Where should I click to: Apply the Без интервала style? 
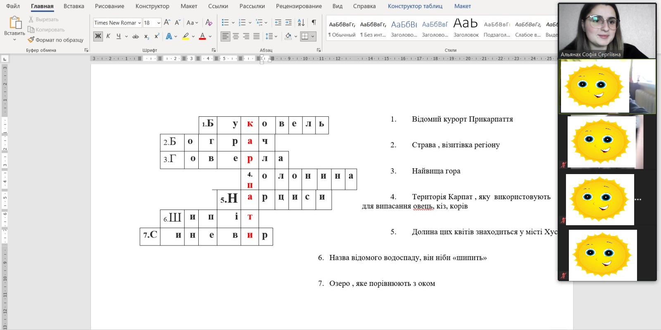tap(373, 29)
